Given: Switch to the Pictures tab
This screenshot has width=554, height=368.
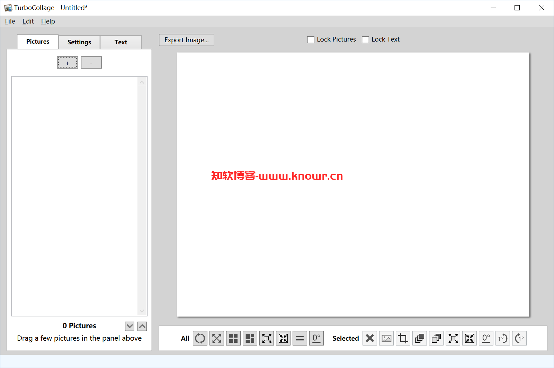Looking at the screenshot, I should tap(38, 42).
